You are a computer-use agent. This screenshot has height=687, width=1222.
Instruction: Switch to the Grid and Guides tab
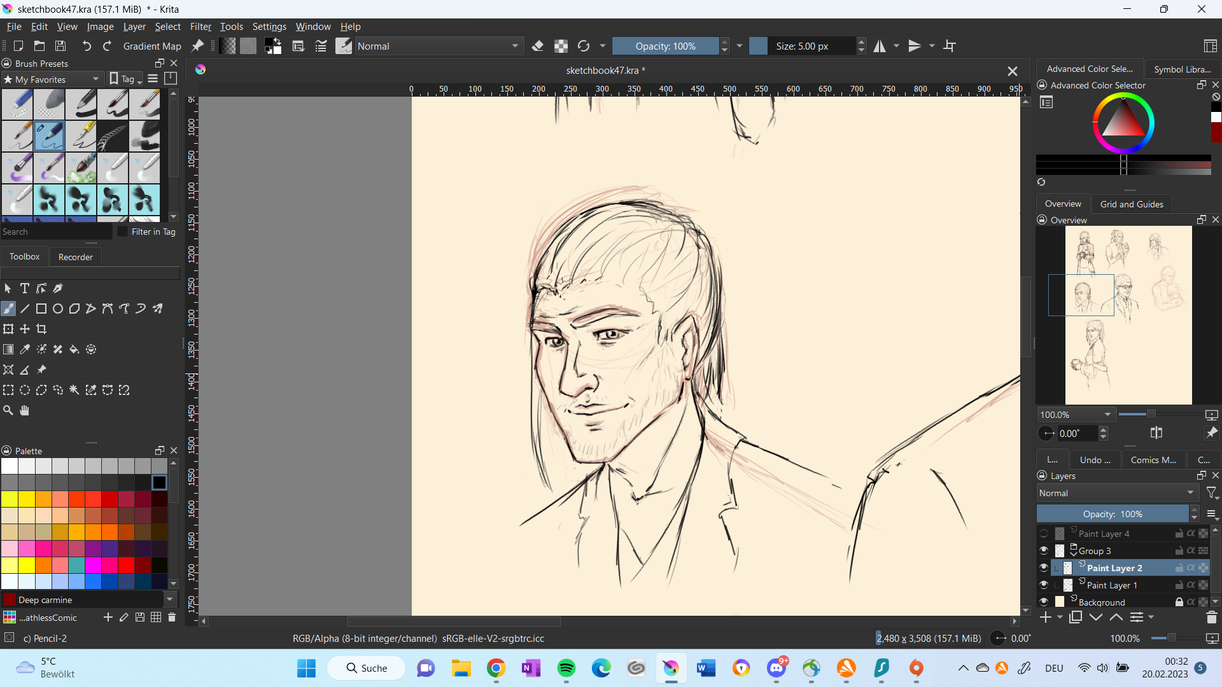click(1131, 204)
